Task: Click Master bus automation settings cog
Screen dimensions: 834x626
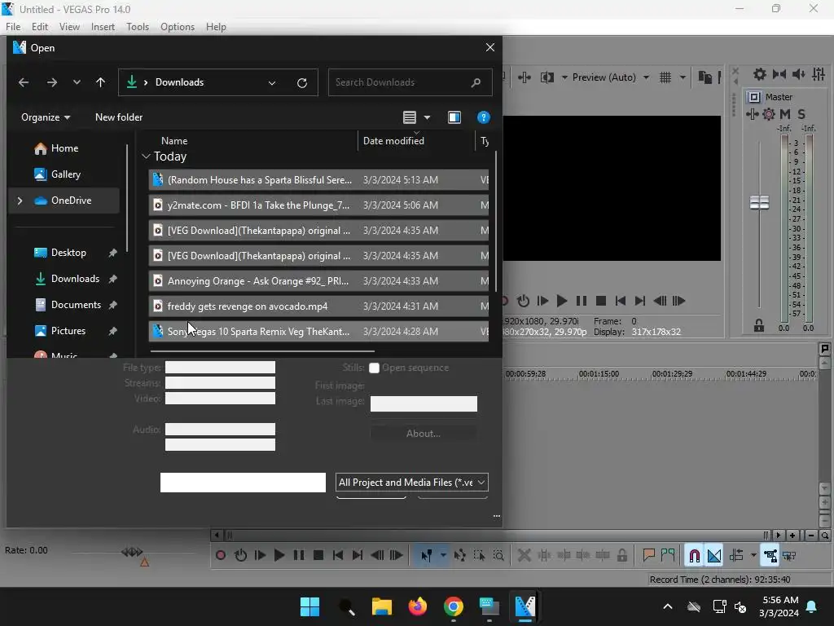Action: click(x=769, y=113)
